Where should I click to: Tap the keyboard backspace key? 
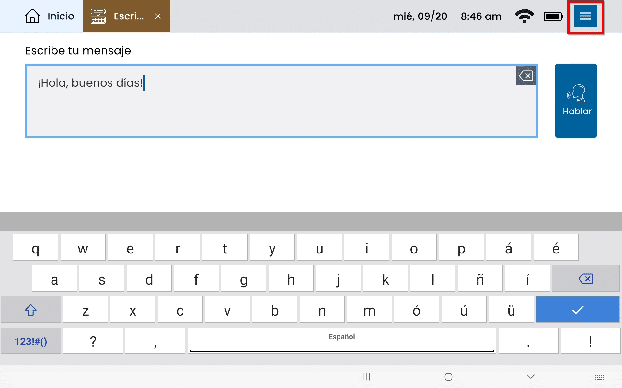coord(586,279)
